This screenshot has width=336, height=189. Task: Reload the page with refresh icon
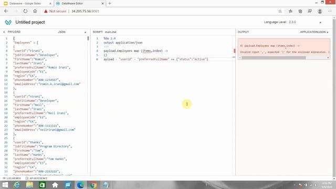point(25,11)
